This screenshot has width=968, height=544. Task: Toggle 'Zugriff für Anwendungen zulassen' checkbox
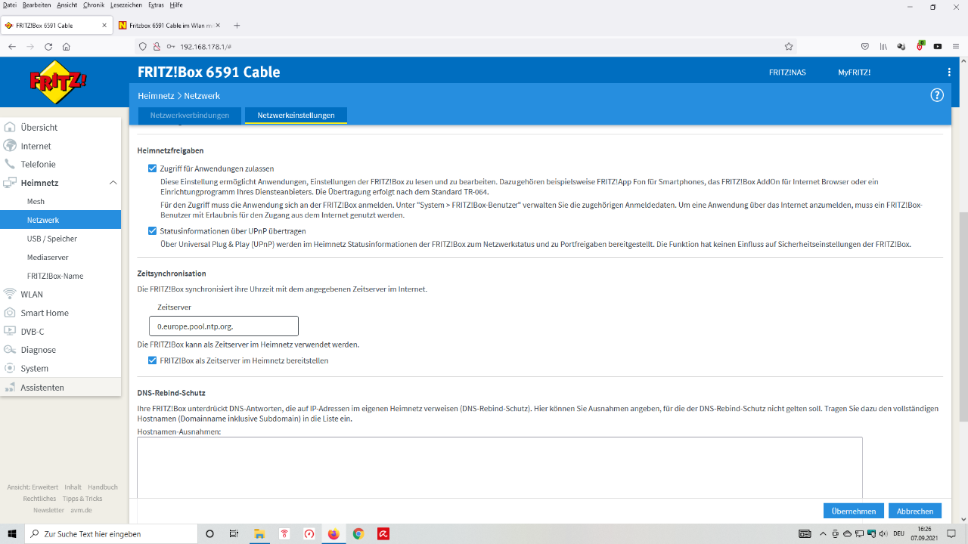(153, 168)
